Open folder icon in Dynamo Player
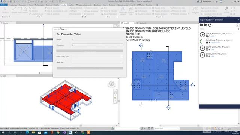 point(201,25)
